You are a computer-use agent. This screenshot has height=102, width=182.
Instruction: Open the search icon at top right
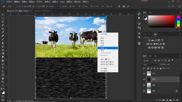click(x=169, y=6)
